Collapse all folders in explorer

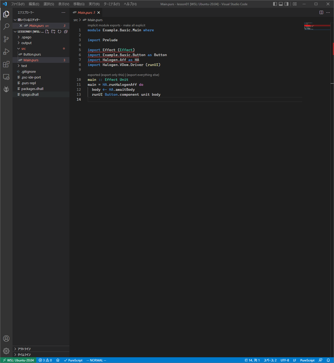(66, 32)
